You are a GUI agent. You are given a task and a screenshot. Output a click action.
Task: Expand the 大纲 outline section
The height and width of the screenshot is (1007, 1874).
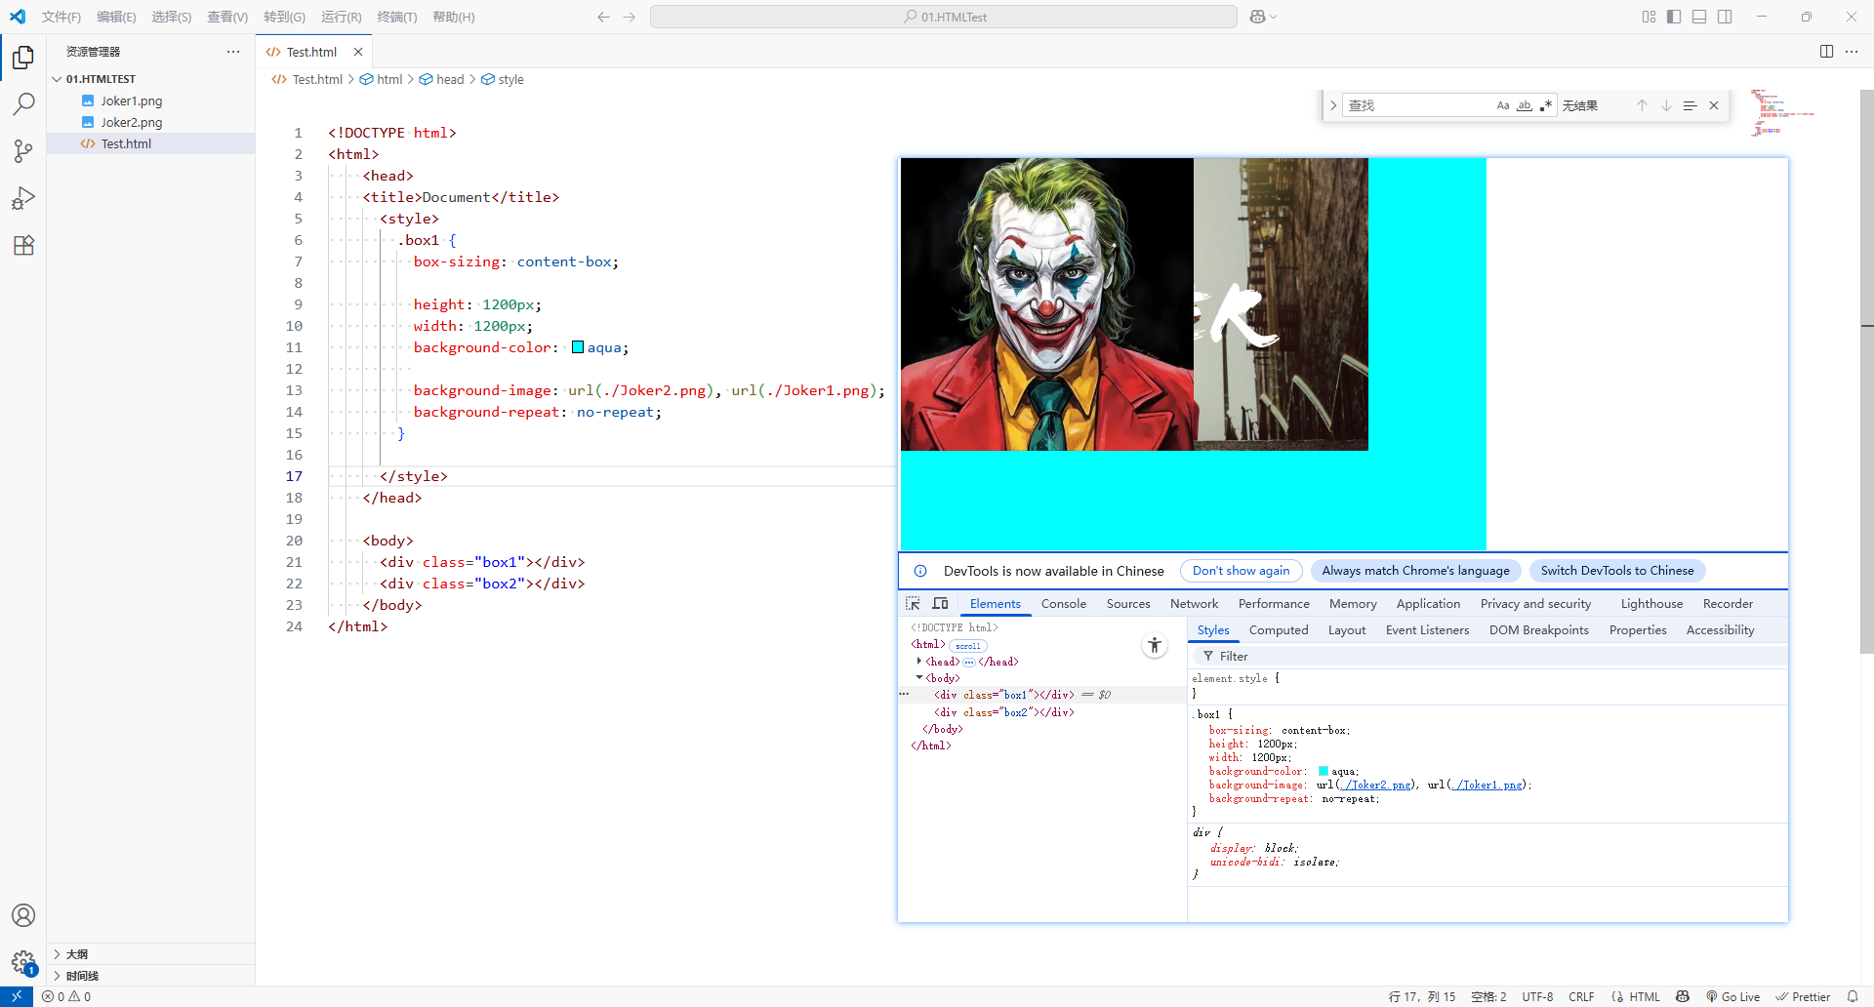57,954
